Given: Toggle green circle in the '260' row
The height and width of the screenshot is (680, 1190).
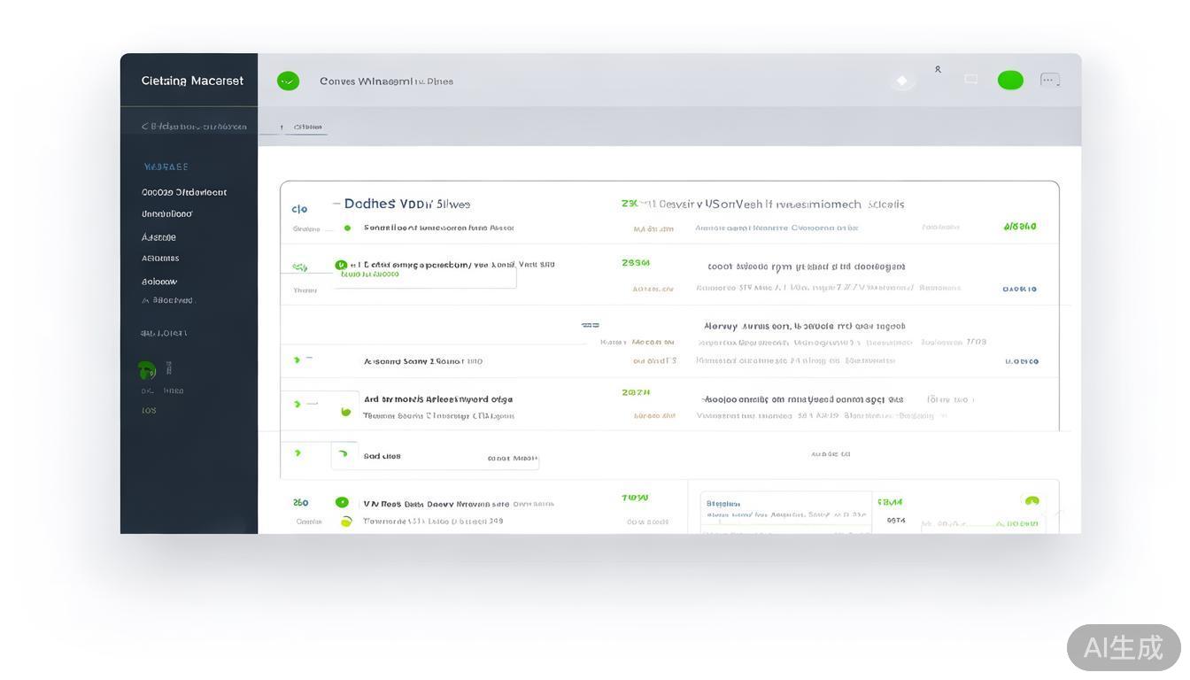Looking at the screenshot, I should click(342, 503).
